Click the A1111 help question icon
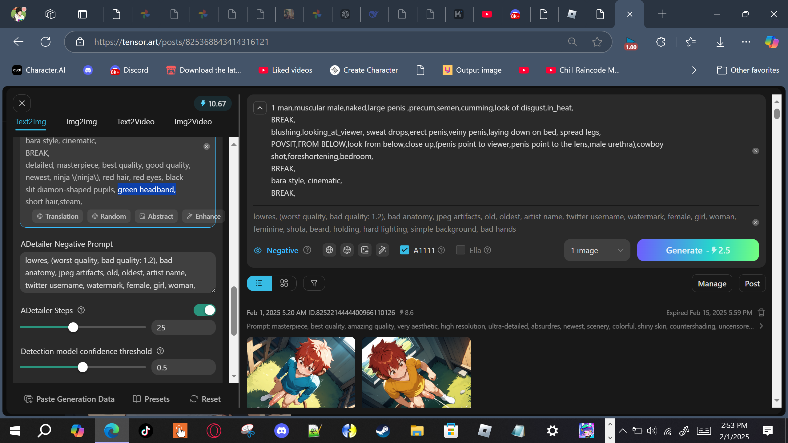 coord(441,250)
